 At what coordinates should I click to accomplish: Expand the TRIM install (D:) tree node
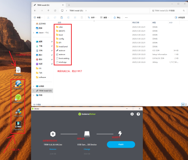(x=33, y=91)
